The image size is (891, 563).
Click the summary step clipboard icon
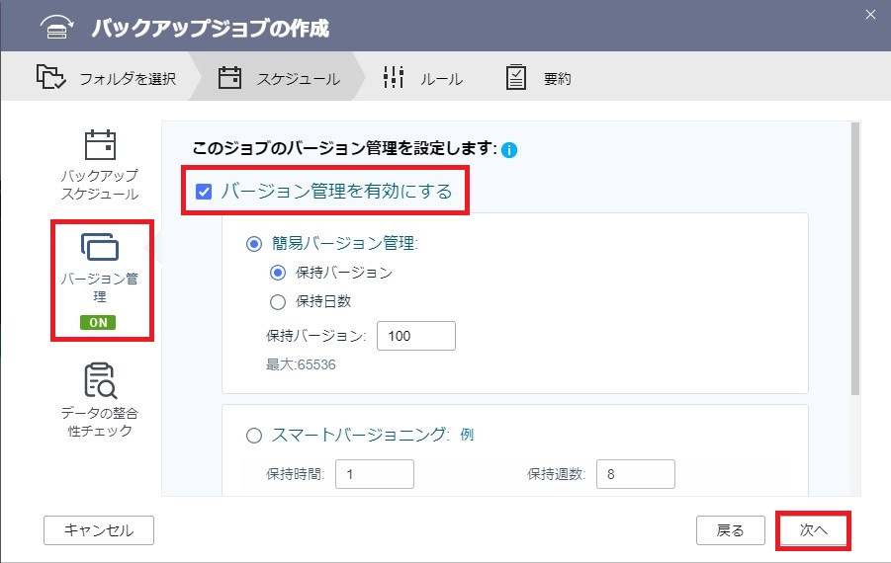[x=516, y=77]
